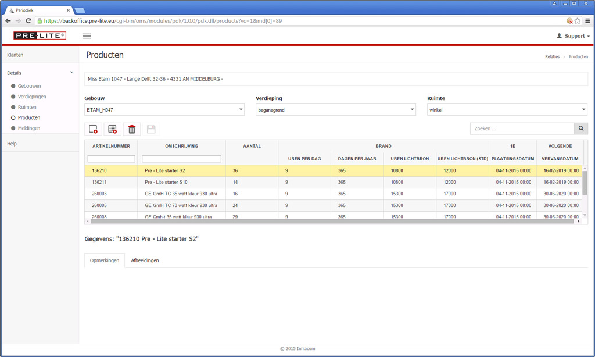Viewport: 595px width, 357px height.
Task: Click the UREN LICHTBRON (STD) column header
Action: [463, 159]
